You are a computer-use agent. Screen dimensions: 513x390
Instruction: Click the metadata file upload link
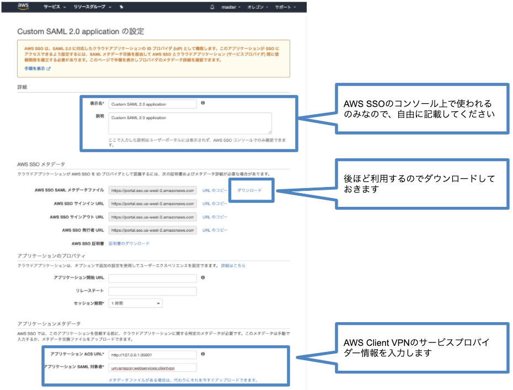point(183,380)
